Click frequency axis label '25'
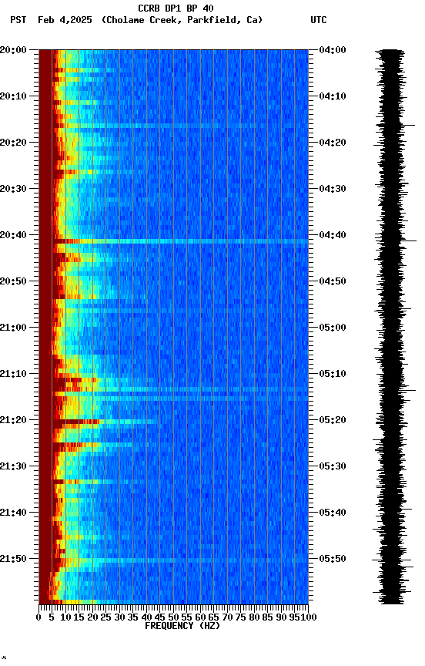The height and width of the screenshot is (666, 425). click(x=106, y=617)
